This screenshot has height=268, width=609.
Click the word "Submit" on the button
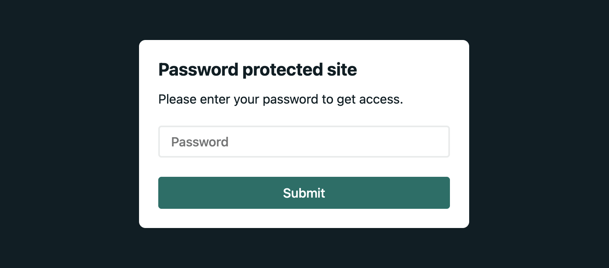tap(304, 193)
